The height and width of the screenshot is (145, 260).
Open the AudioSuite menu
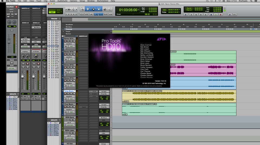62,1
